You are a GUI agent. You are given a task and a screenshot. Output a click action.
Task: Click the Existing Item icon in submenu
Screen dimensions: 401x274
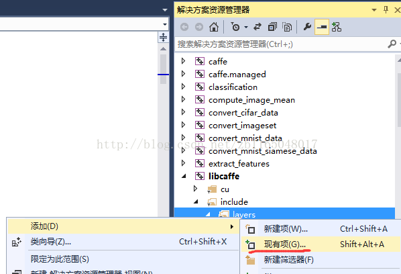(x=250, y=244)
